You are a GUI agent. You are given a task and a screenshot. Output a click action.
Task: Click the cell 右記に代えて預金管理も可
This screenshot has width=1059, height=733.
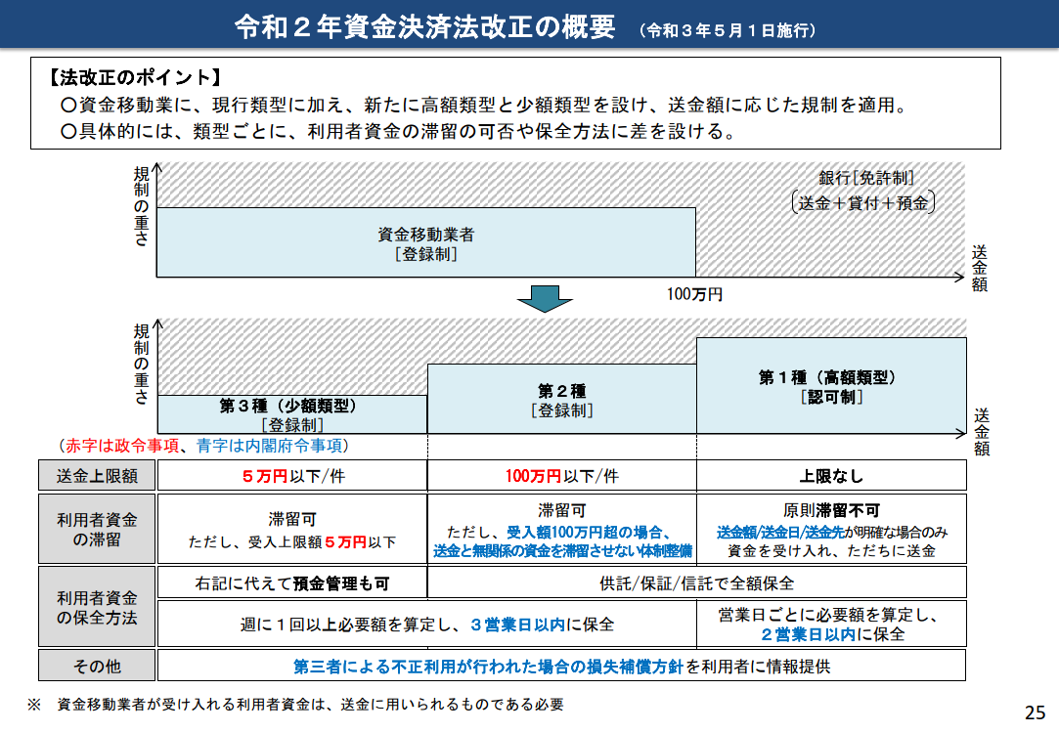click(292, 583)
